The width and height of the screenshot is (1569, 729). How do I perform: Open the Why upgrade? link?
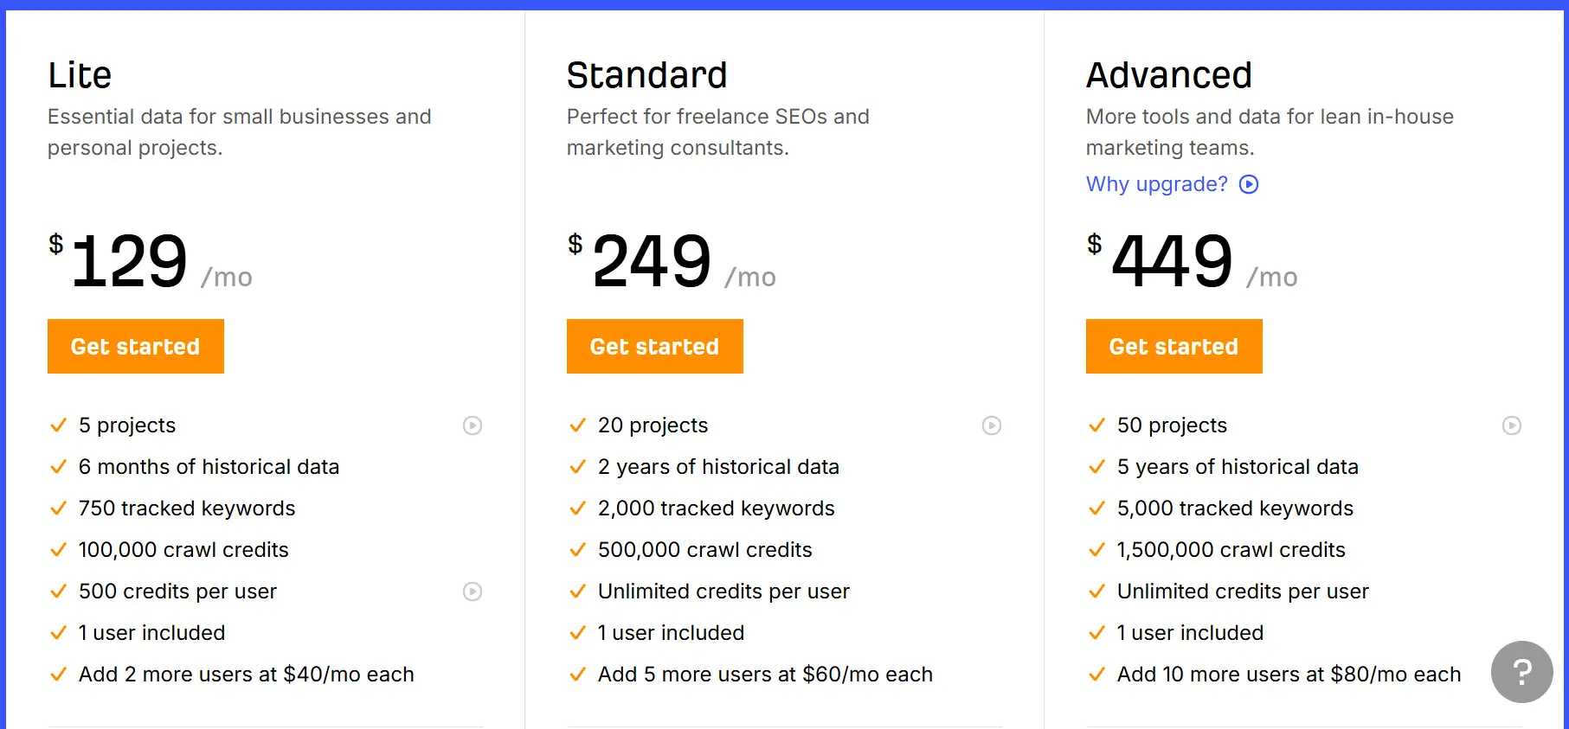[1156, 184]
